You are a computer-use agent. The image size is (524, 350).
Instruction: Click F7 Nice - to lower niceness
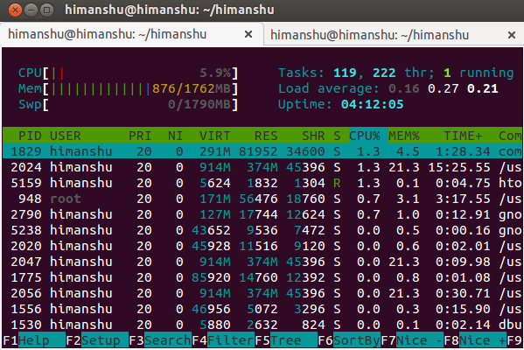[412, 340]
